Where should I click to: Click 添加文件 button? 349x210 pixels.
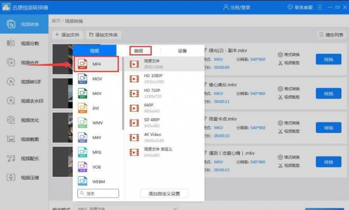(x=68, y=35)
